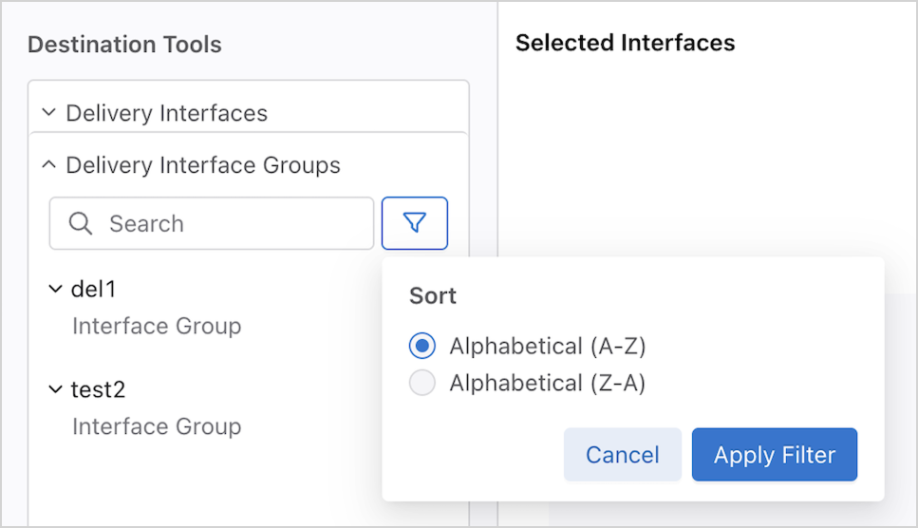Select the del1 interface group name
The width and height of the screenshot is (918, 528).
[93, 289]
